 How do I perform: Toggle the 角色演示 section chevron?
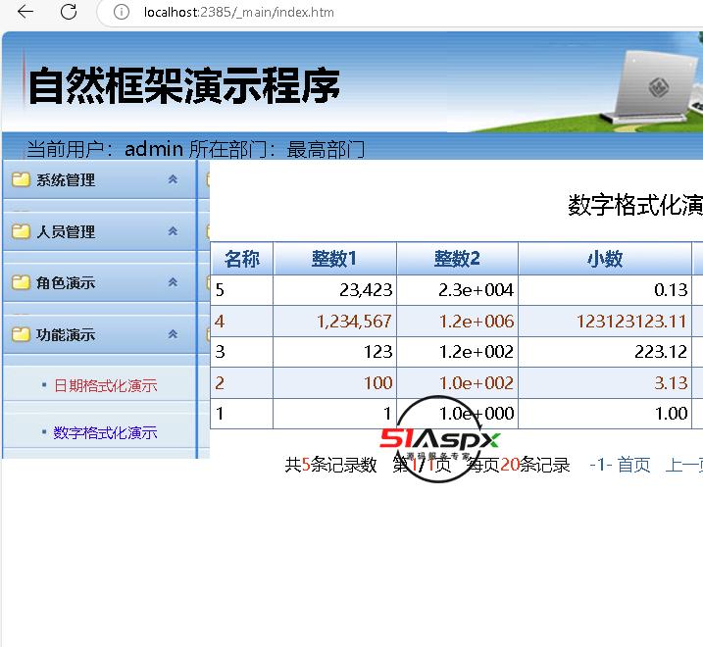[x=173, y=282]
